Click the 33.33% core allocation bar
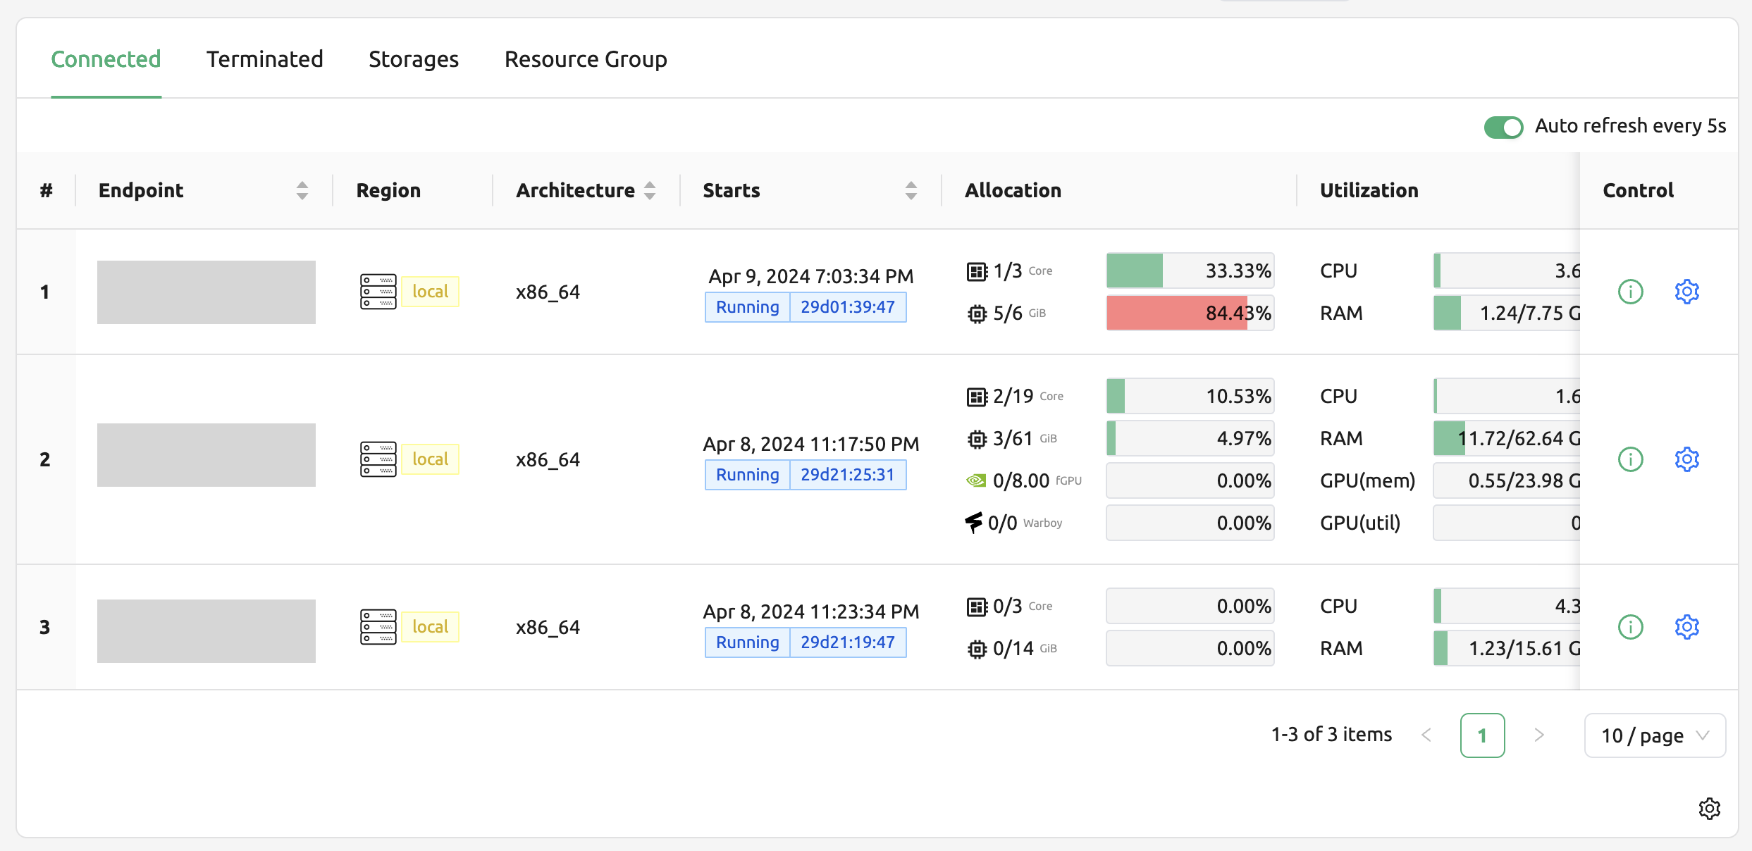The image size is (1752, 851). 1190,271
